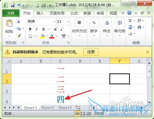Click the Select All corner triangle
Screen dimensions: 154x119
7,61
